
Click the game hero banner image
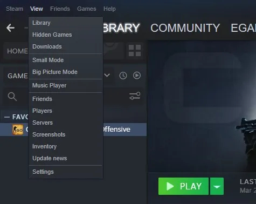point(202,106)
